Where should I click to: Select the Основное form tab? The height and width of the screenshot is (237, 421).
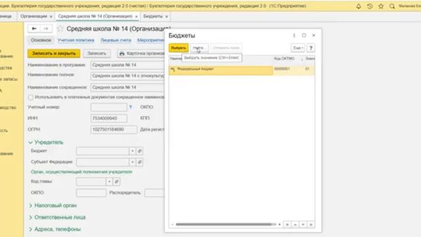[41, 40]
